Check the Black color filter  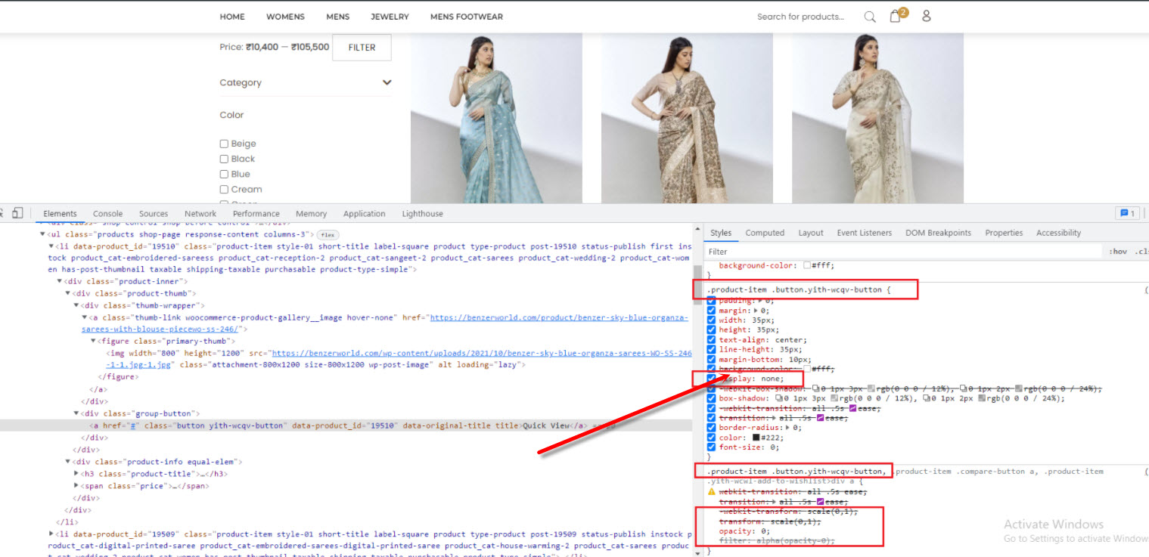click(x=224, y=159)
